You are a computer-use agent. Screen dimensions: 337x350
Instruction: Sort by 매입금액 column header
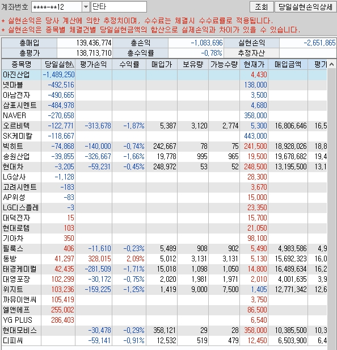click(x=288, y=65)
